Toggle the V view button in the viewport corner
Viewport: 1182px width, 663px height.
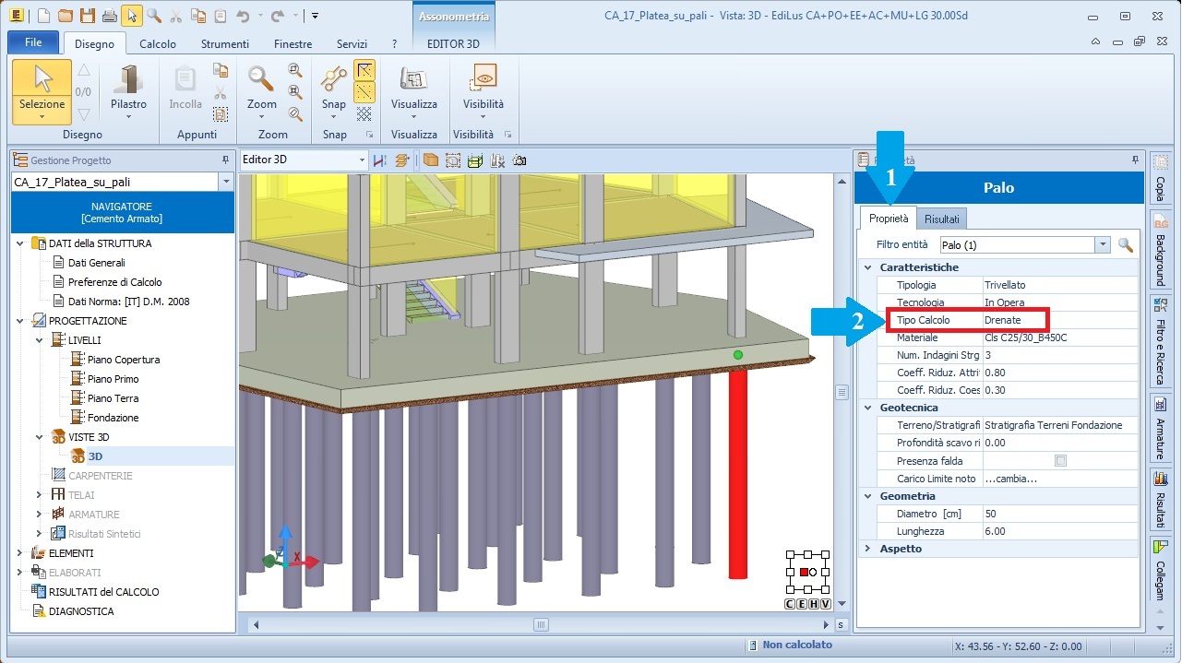point(826,604)
